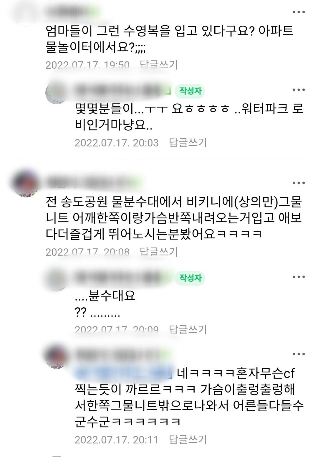The width and height of the screenshot is (318, 457).
Task: Open more options for the 20:03 reply
Action: [299, 90]
